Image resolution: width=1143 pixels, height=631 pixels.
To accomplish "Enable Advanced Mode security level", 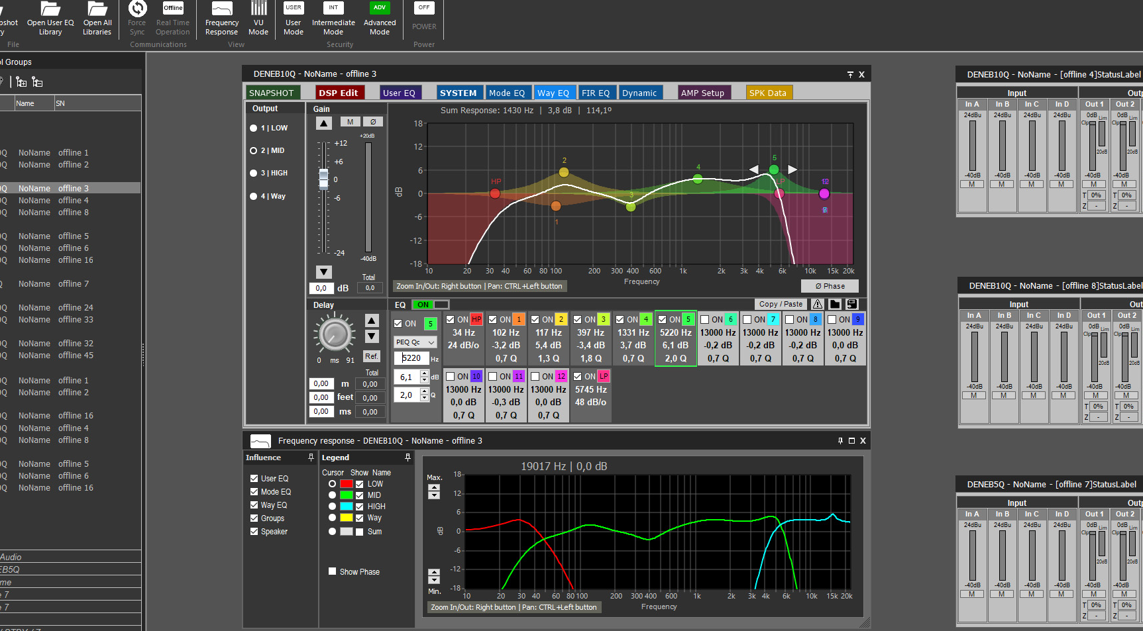I will coord(380,18).
